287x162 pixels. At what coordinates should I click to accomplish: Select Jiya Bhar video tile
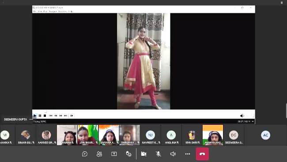[88, 135]
